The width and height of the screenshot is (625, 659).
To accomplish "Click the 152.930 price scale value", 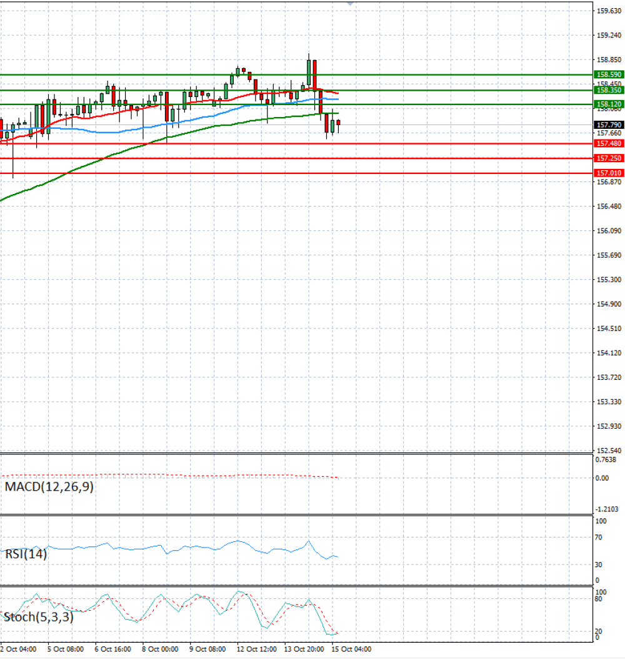I will (609, 426).
